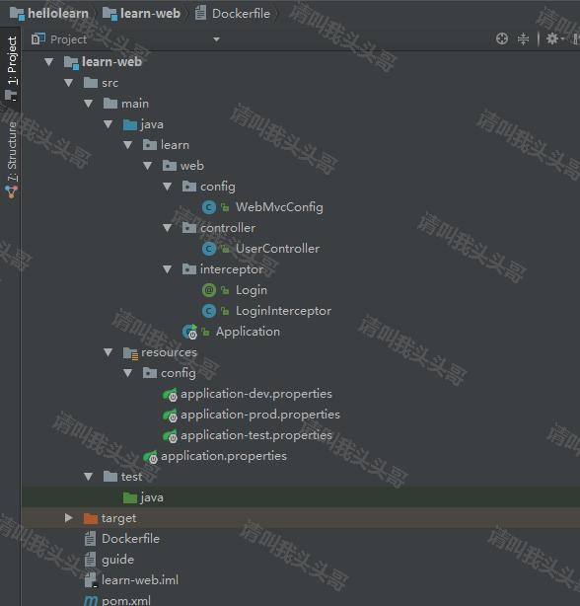Click the orange target folder icon
Screen dimensions: 580x606
click(x=91, y=518)
